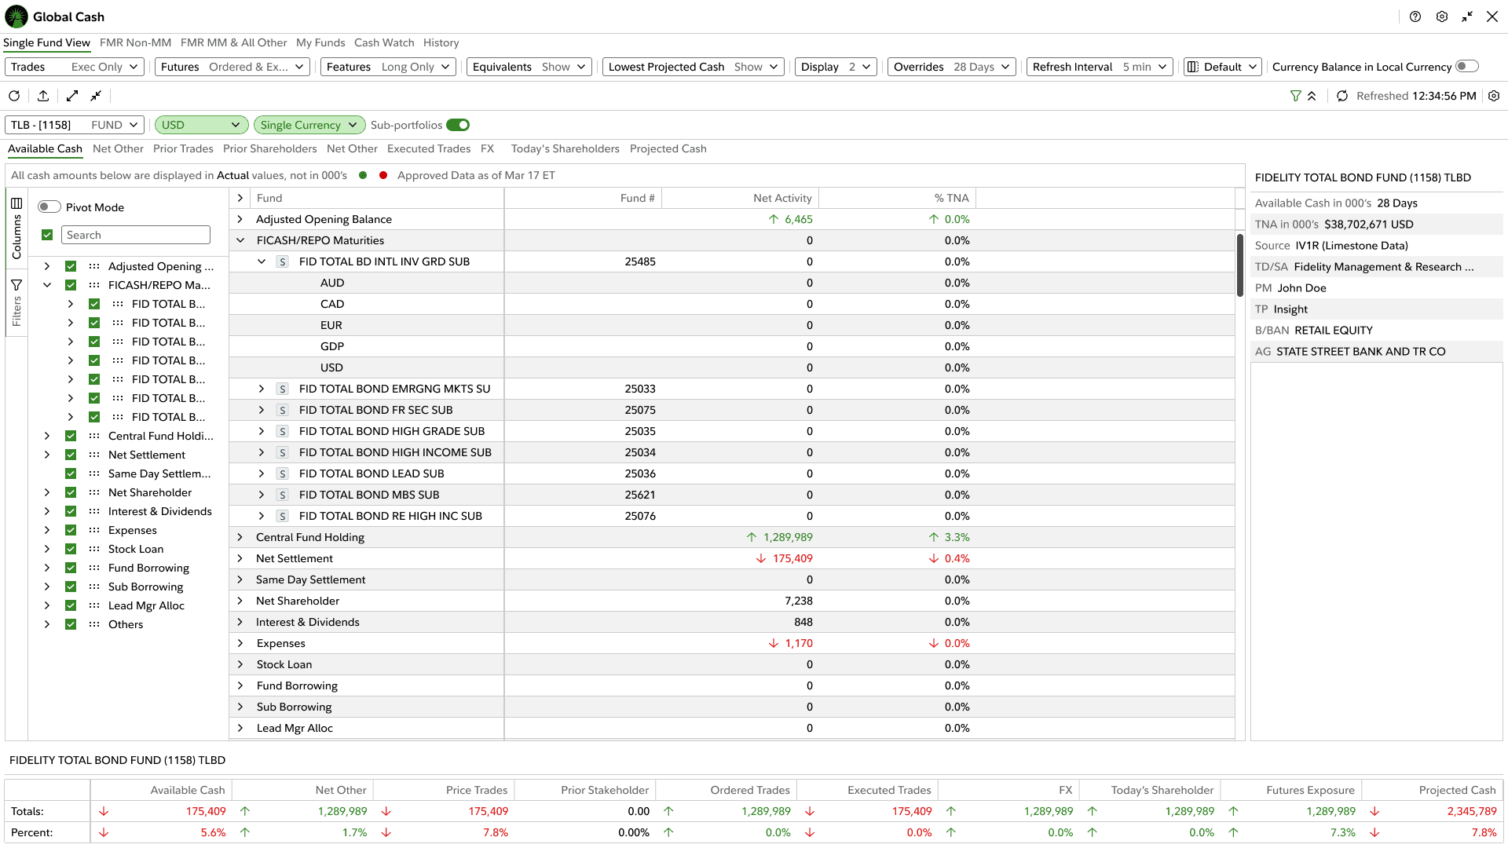Uncheck the Stock Loan column checkbox
Screen dimensions: 1508x848
(71, 549)
